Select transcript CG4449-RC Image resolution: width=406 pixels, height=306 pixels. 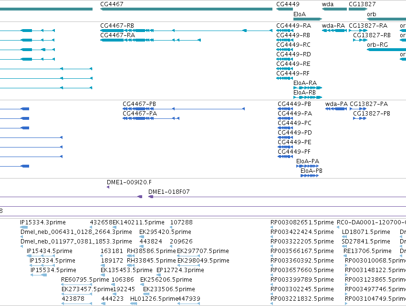[x=284, y=50]
